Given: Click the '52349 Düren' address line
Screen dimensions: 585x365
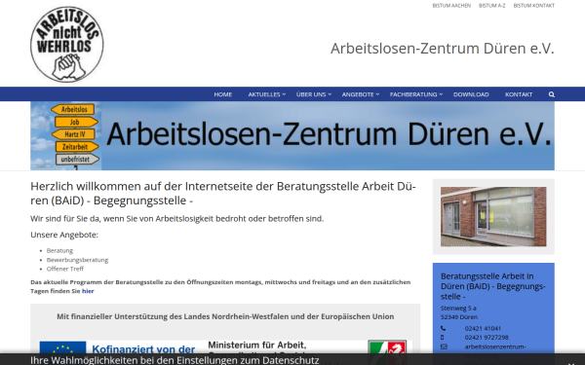Looking at the screenshot, I should (x=459, y=317).
